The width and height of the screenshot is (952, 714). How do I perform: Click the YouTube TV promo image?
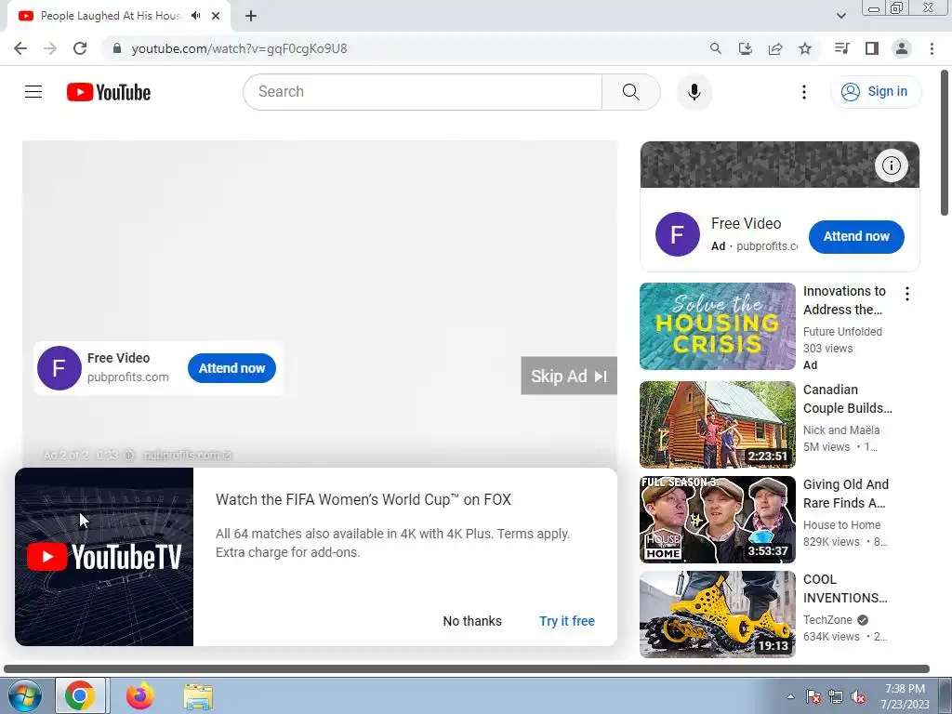click(x=104, y=557)
